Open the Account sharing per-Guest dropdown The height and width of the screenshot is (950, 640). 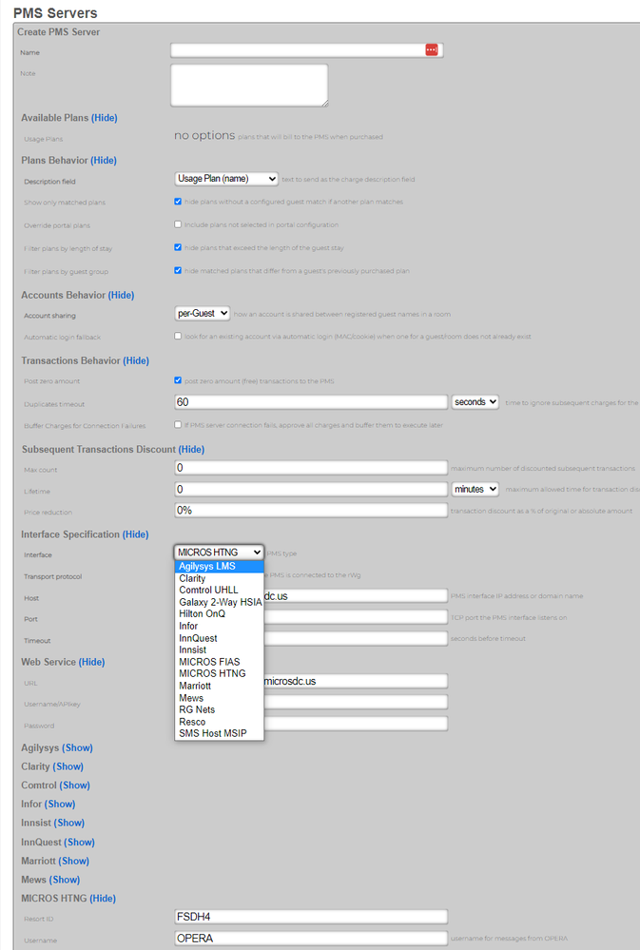pos(203,313)
